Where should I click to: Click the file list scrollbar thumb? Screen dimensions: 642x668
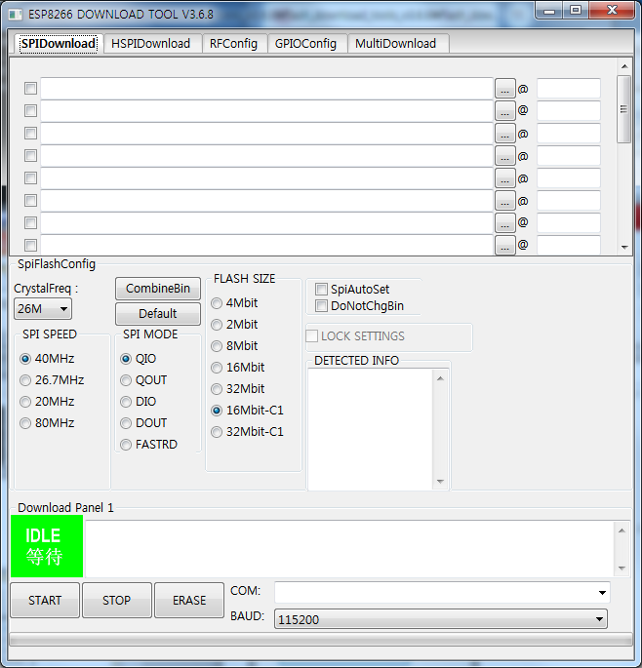point(624,109)
